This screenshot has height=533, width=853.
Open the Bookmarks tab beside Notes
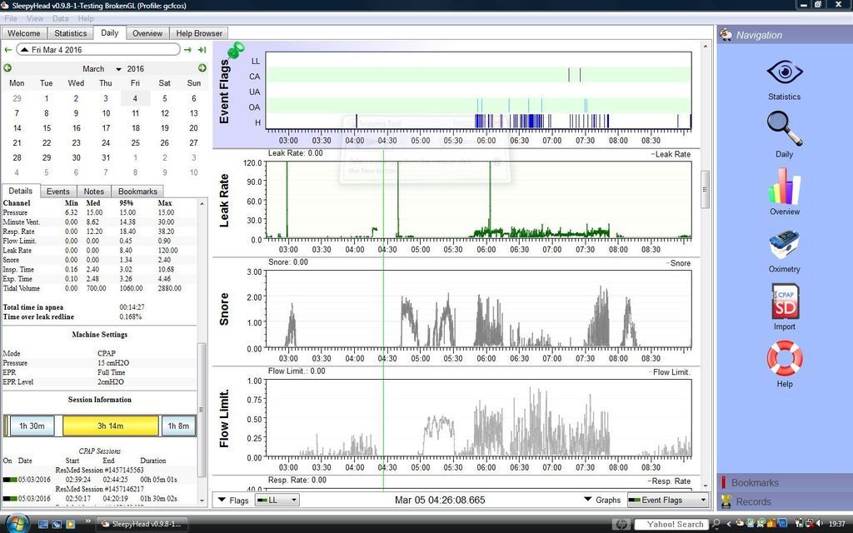tap(137, 192)
